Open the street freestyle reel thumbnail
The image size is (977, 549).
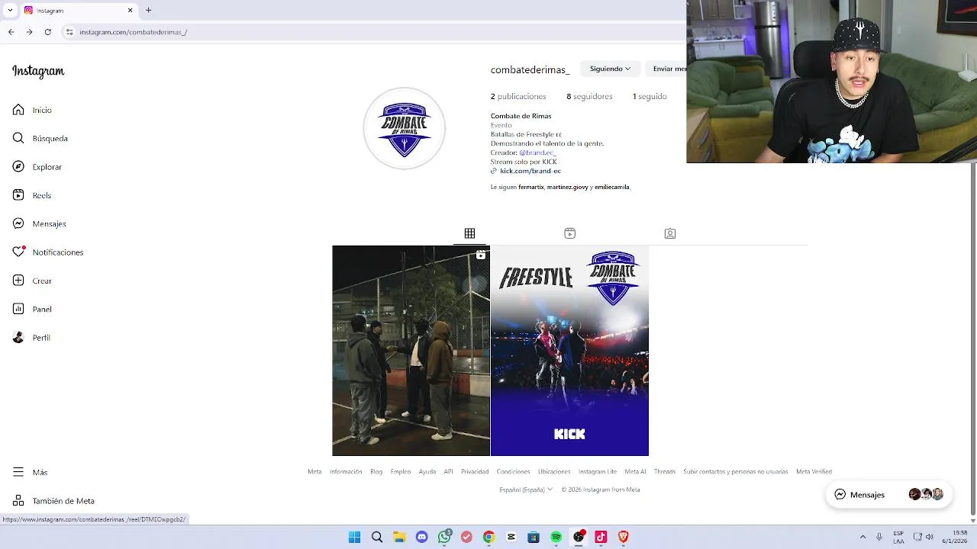point(411,351)
